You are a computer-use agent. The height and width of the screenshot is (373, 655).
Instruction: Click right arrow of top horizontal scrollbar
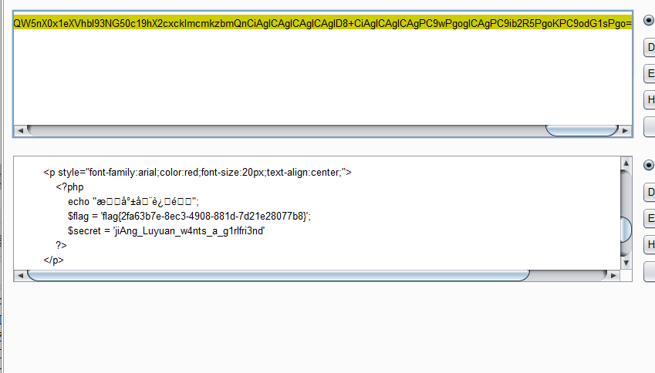tap(626, 130)
